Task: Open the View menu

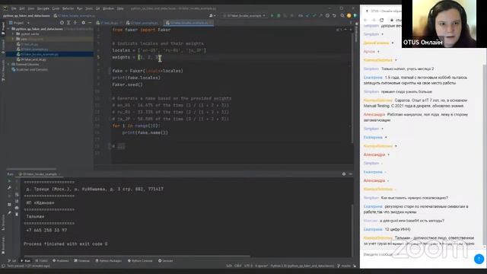Action: pos(31,8)
